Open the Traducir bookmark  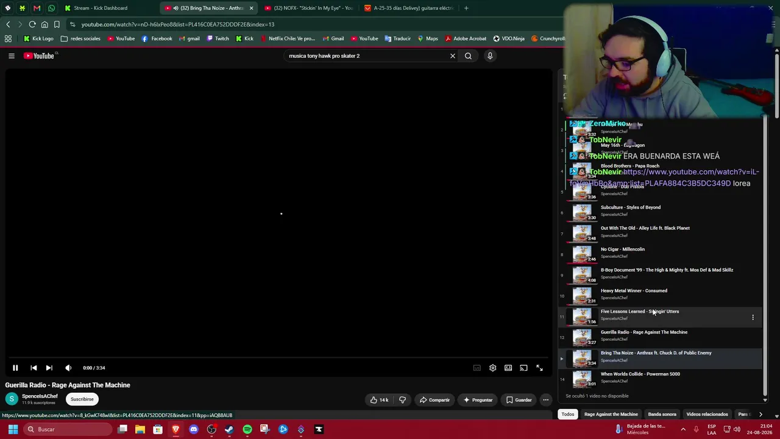coord(397,38)
